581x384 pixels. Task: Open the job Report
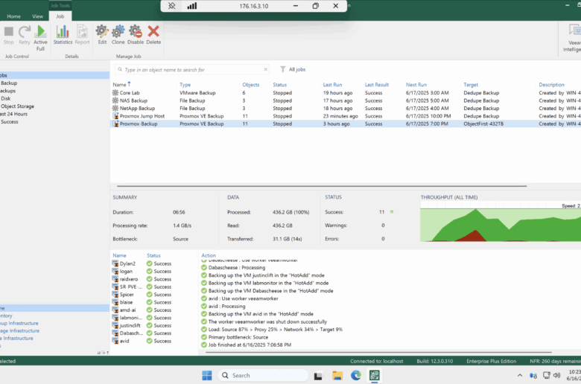point(82,35)
